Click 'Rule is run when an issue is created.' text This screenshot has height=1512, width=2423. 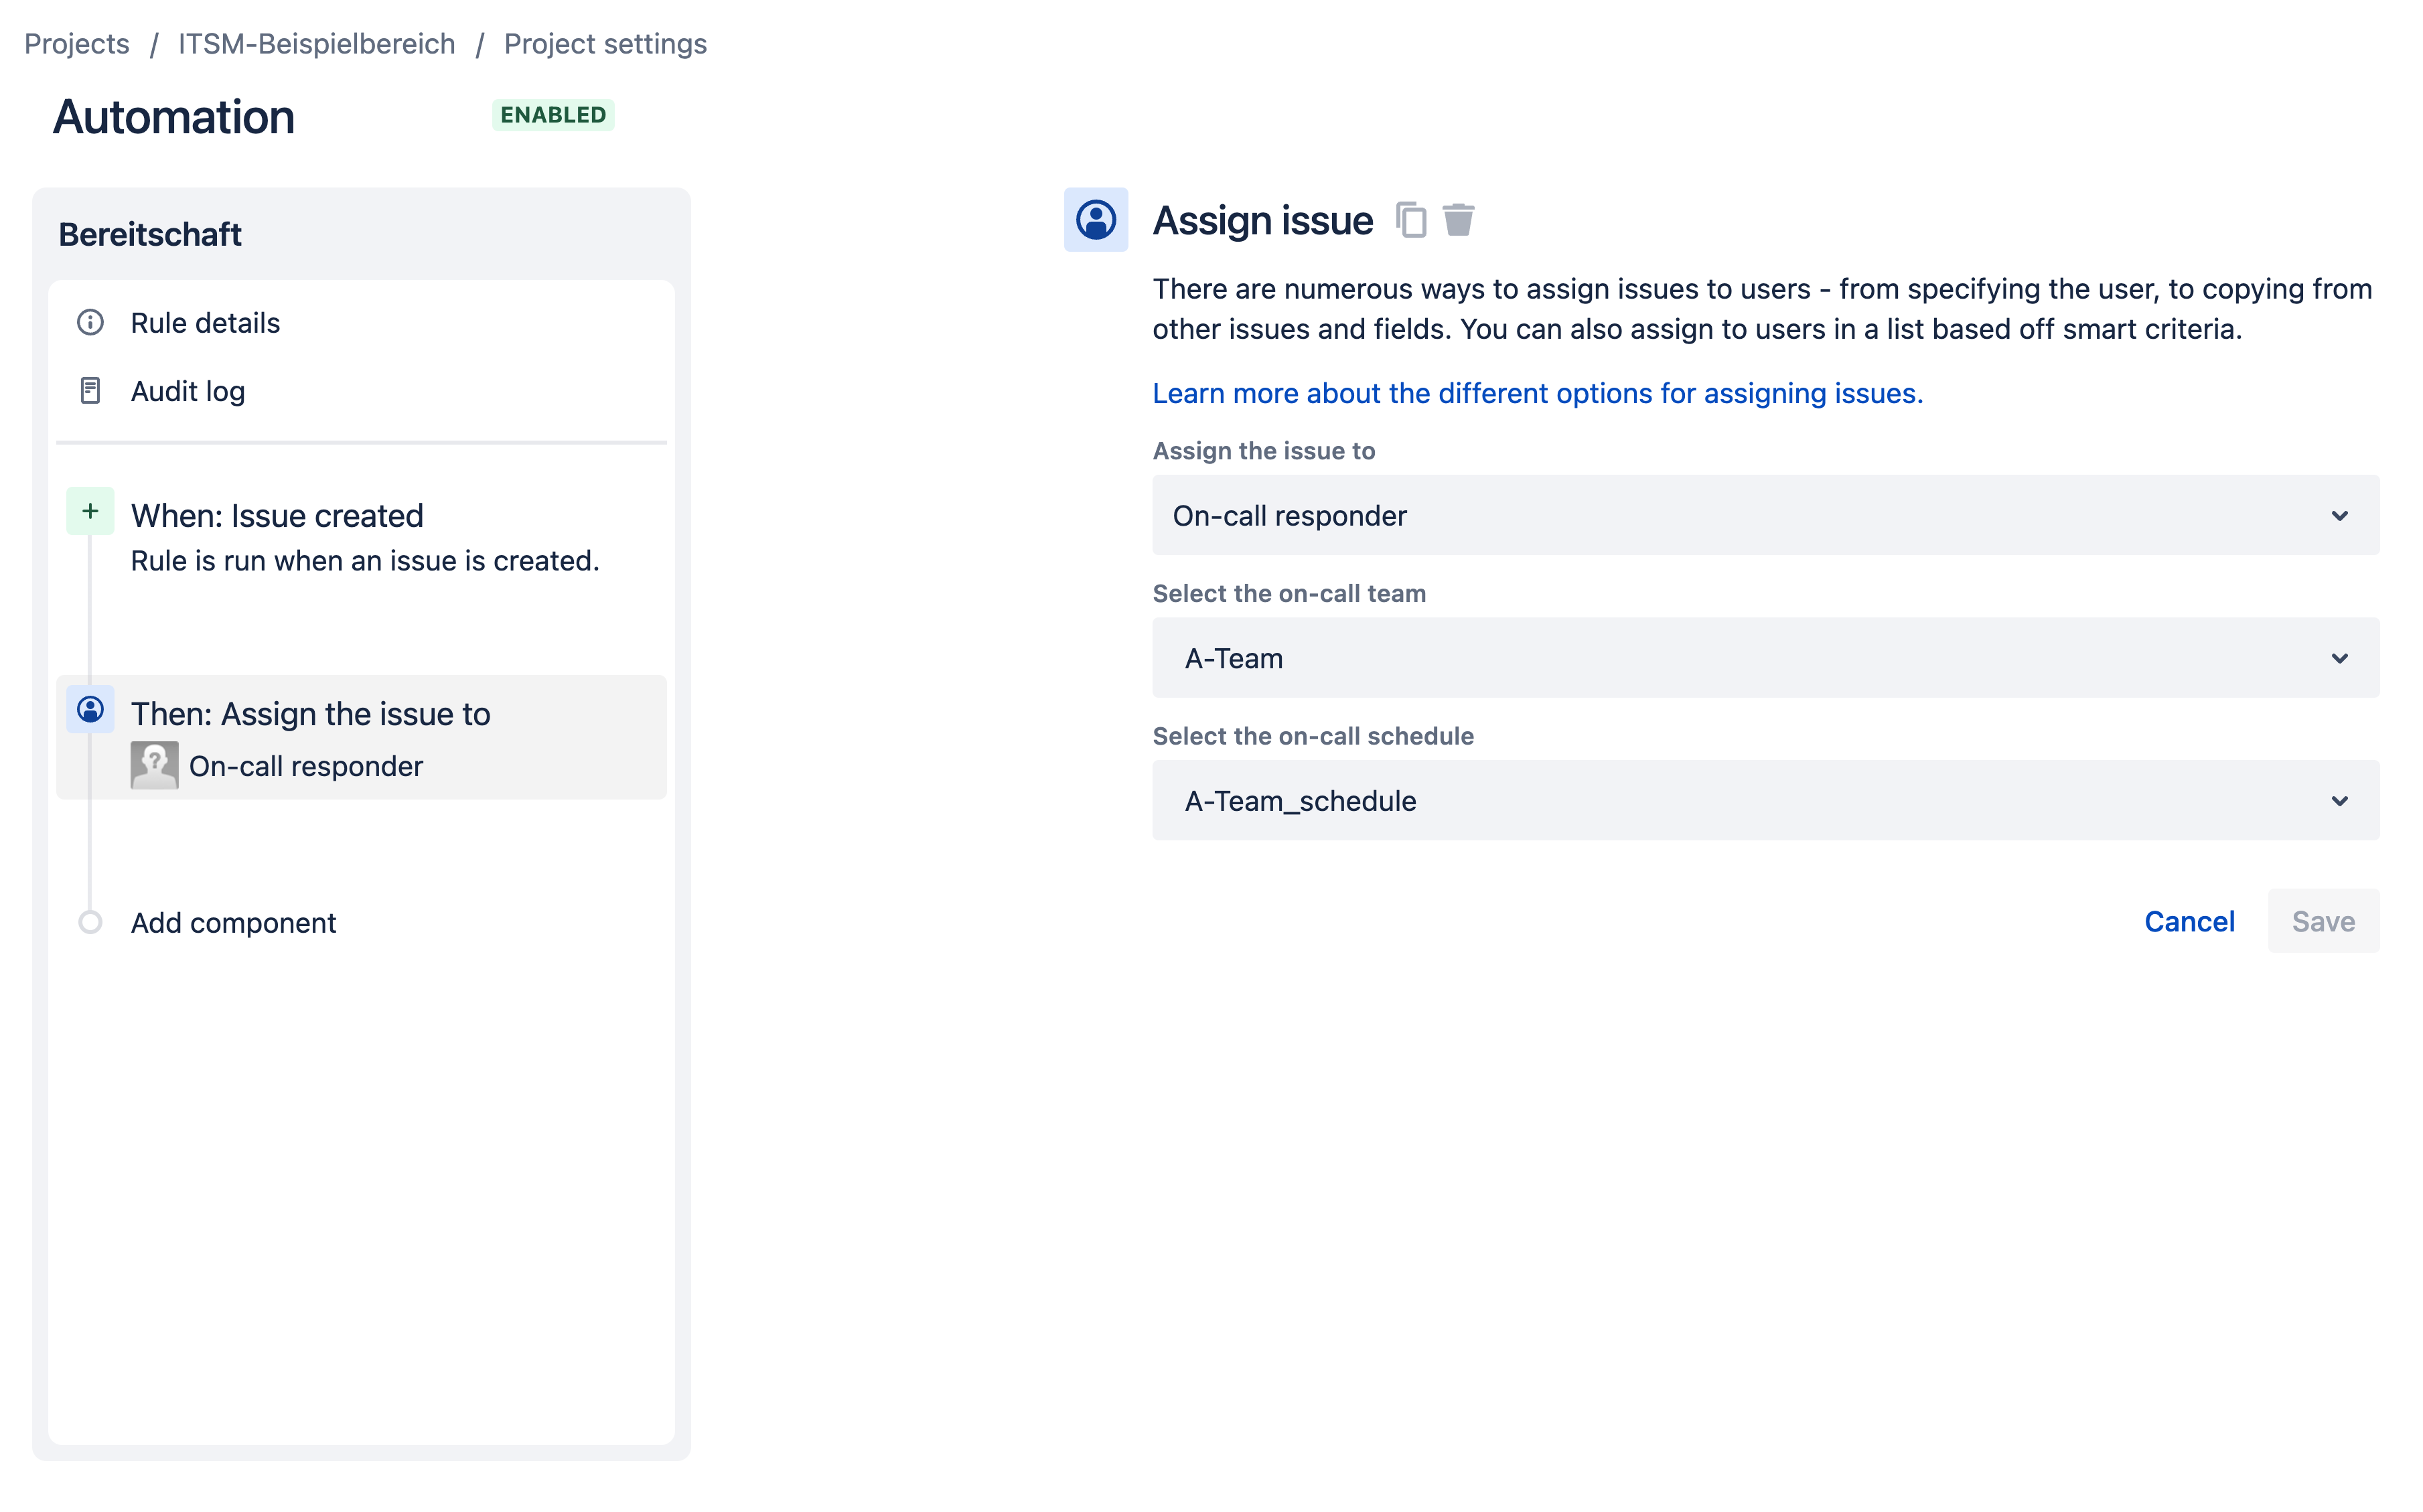[365, 561]
